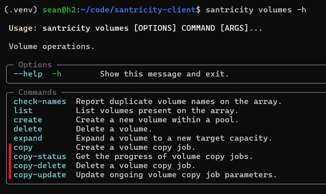Click the 'Volume operations.' description line
Viewport: 326px width, 194px height.
[52, 47]
